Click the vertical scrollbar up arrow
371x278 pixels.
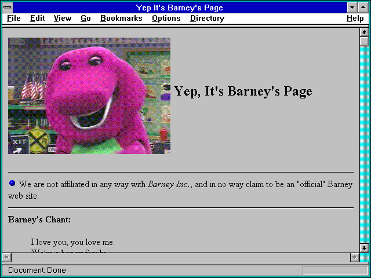pos(364,32)
